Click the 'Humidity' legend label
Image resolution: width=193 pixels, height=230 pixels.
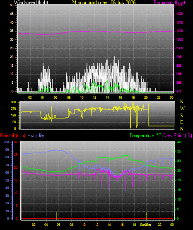click(36, 136)
